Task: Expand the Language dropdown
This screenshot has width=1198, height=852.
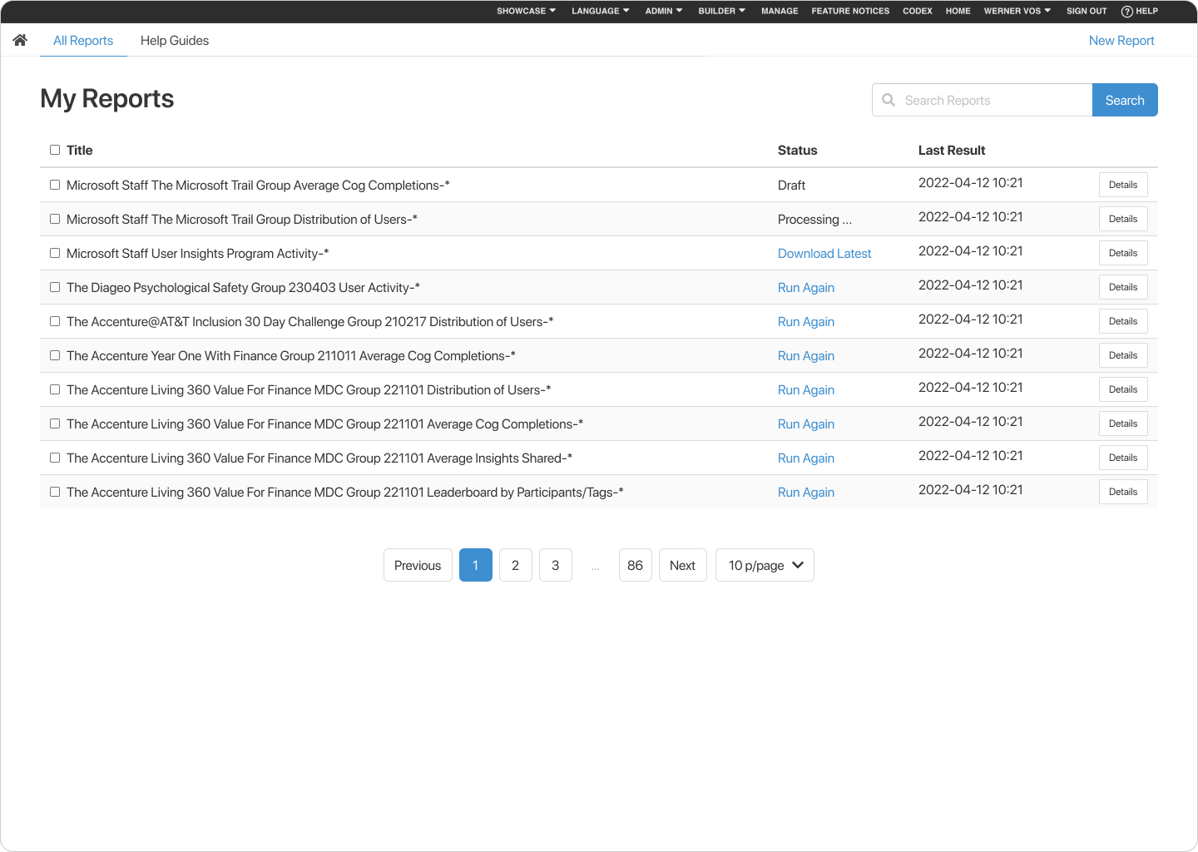Action: [x=600, y=11]
